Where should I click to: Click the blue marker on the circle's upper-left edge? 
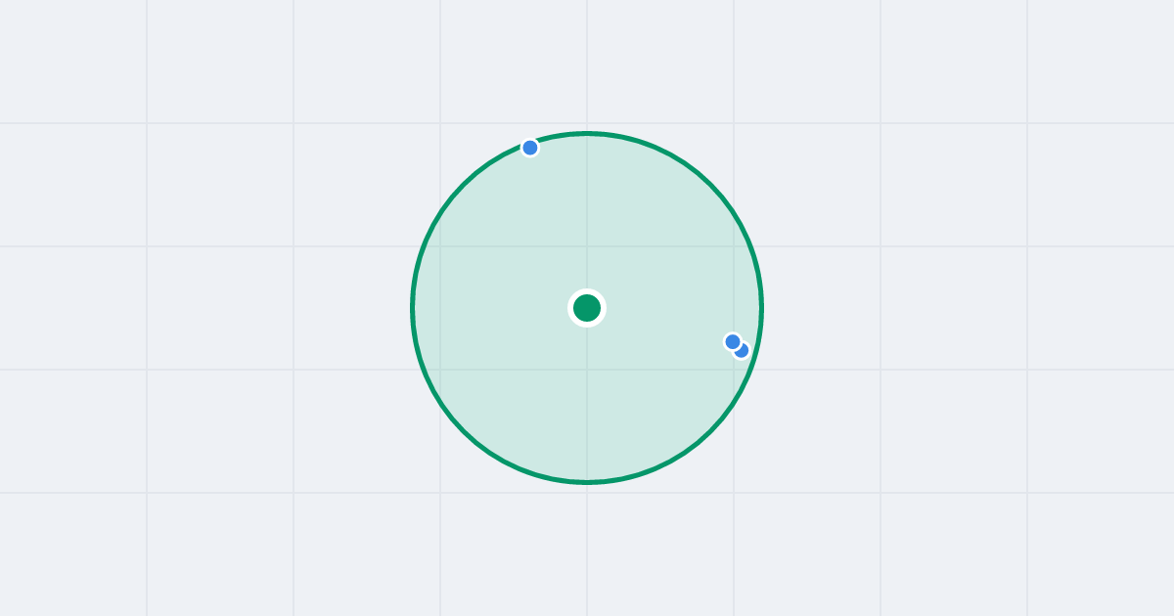530,148
